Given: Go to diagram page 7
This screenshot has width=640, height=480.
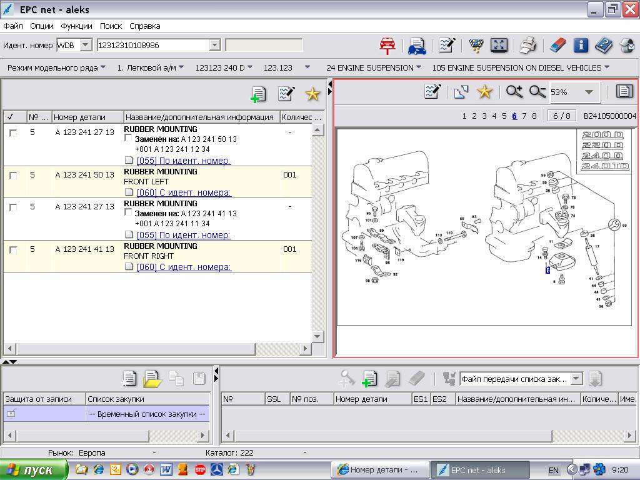Looking at the screenshot, I should point(524,116).
